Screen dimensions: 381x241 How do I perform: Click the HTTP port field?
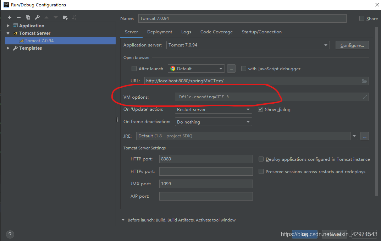coord(206,159)
